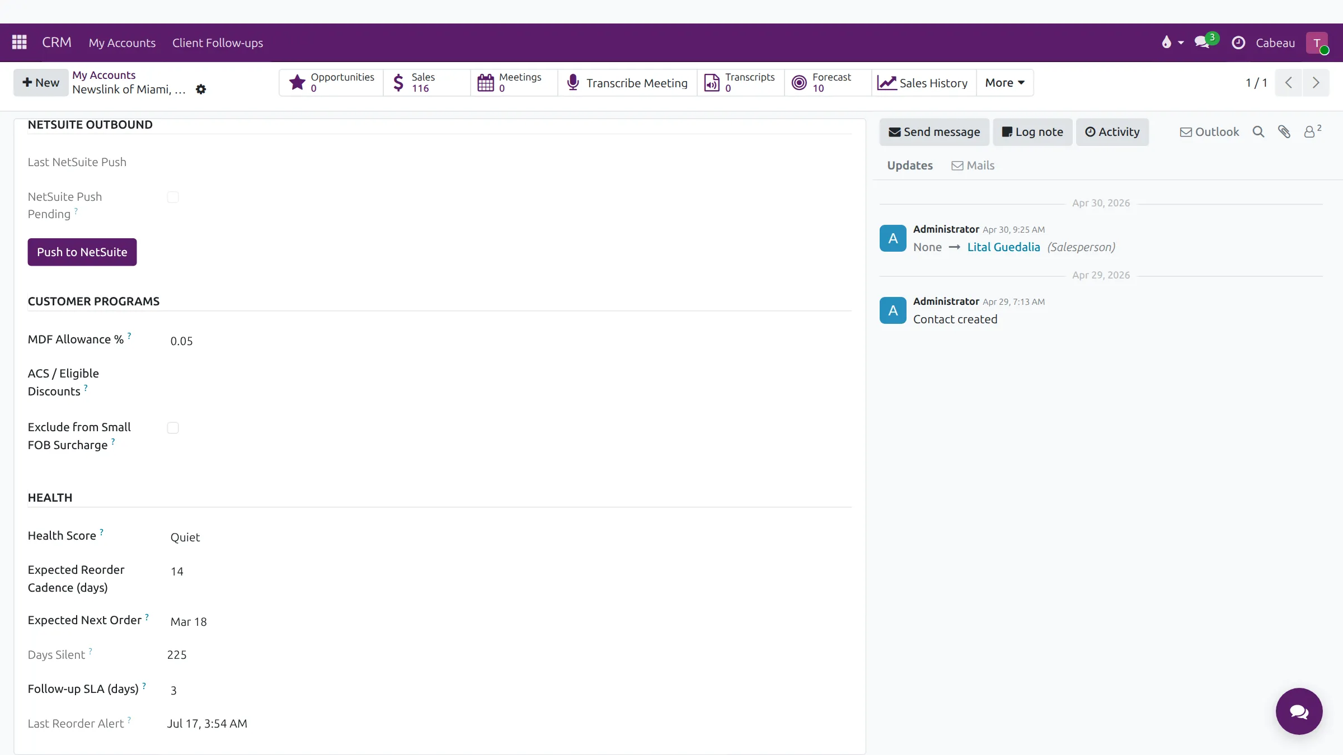This screenshot has height=755, width=1343.
Task: Toggle Exclude from Small FOB Surcharge checkbox
Action: pyautogui.click(x=173, y=428)
